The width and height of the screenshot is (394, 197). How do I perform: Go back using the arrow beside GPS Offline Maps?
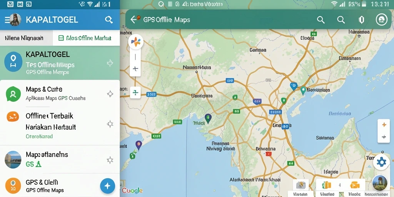[134, 19]
